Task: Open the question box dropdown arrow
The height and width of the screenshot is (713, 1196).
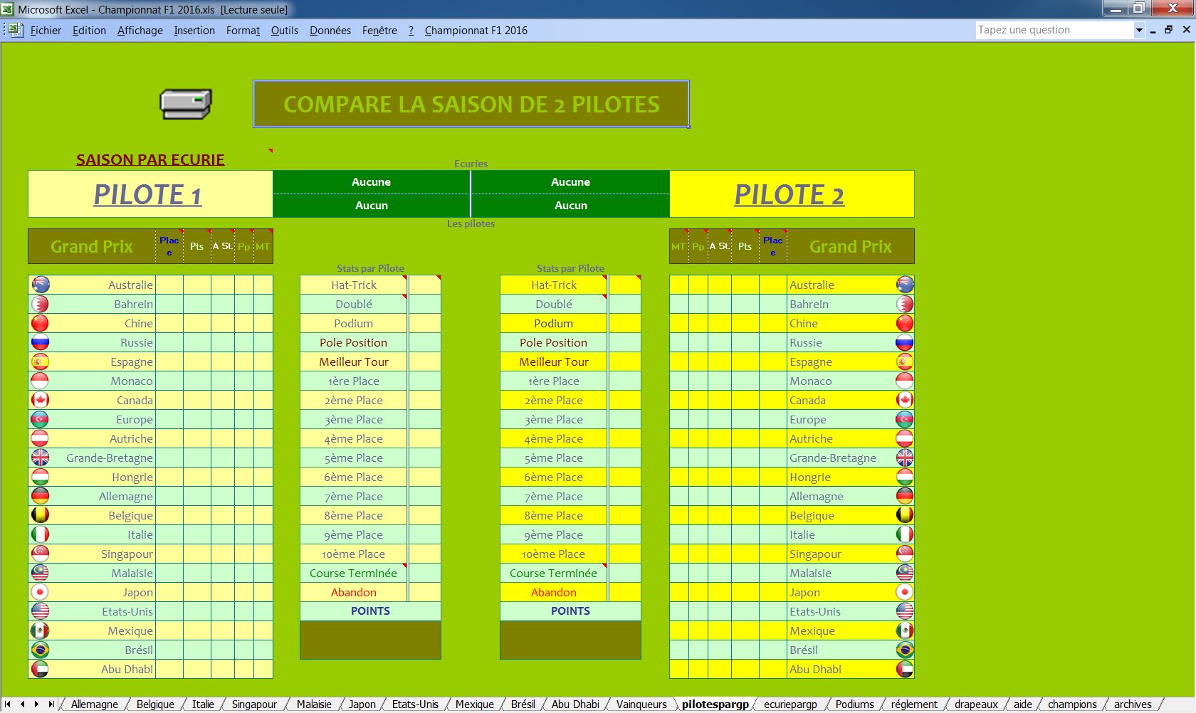Action: (1139, 30)
